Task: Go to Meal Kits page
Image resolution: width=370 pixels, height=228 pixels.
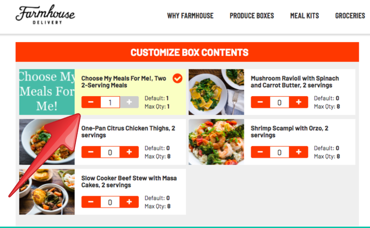Action: [304, 16]
